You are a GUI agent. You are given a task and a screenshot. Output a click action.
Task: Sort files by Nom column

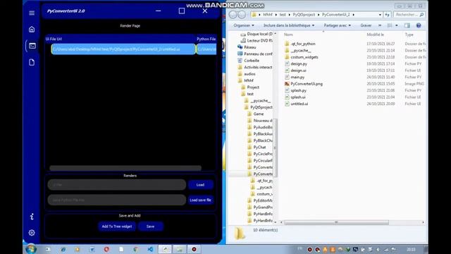coord(288,35)
